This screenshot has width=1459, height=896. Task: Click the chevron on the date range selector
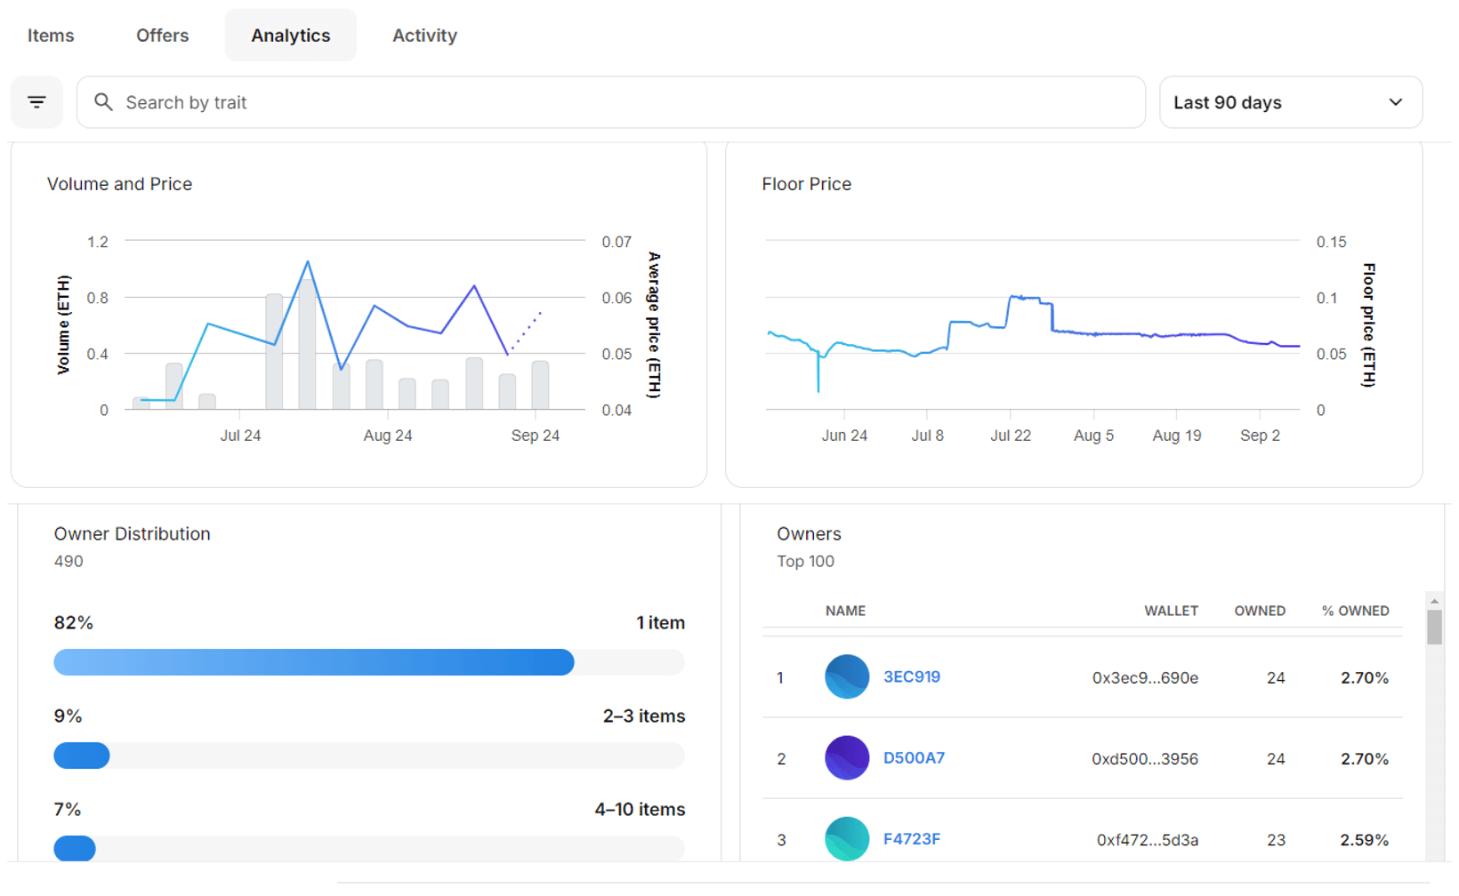point(1395,101)
